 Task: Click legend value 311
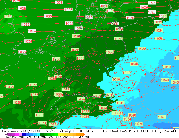click(x=73, y=137)
